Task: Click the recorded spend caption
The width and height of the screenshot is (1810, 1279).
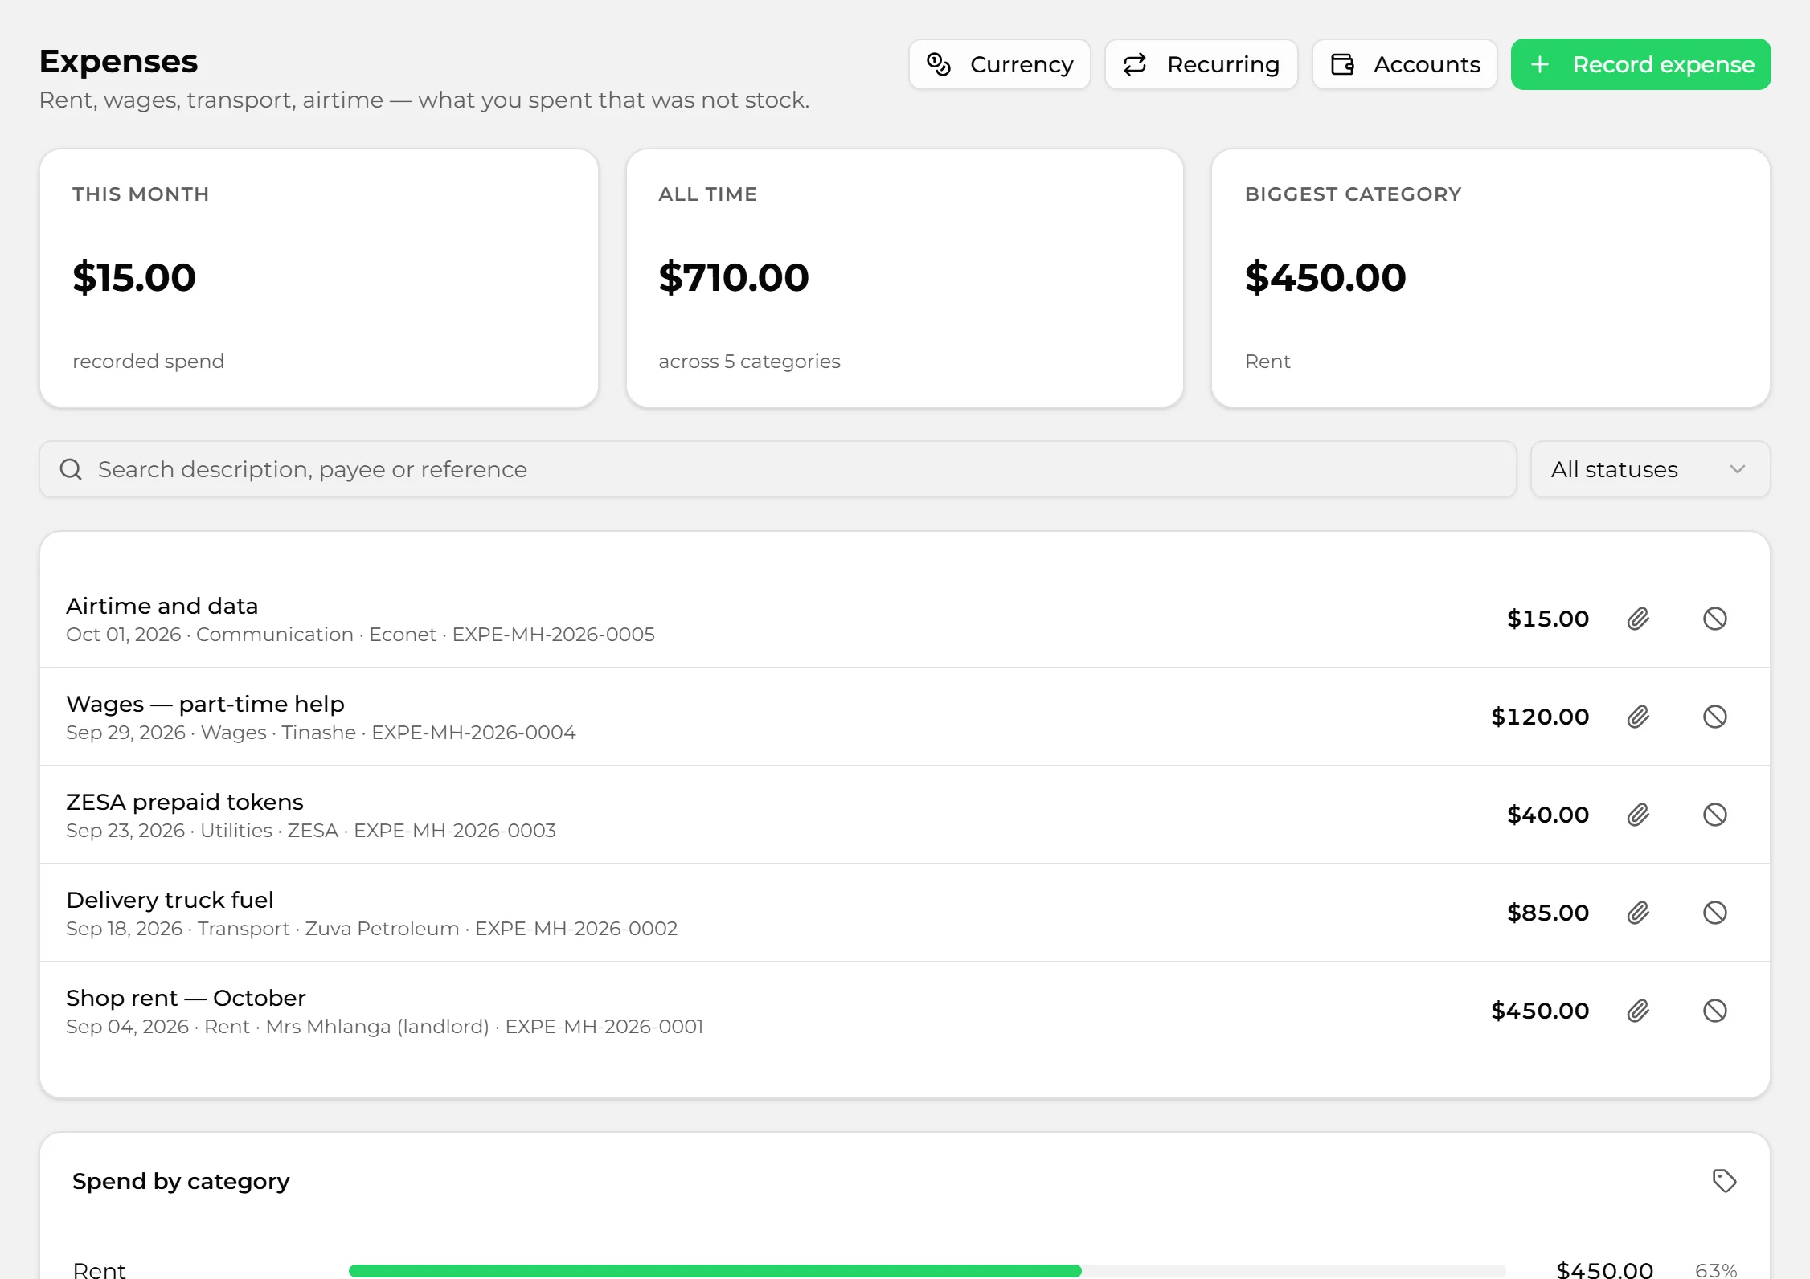Action: click(148, 362)
